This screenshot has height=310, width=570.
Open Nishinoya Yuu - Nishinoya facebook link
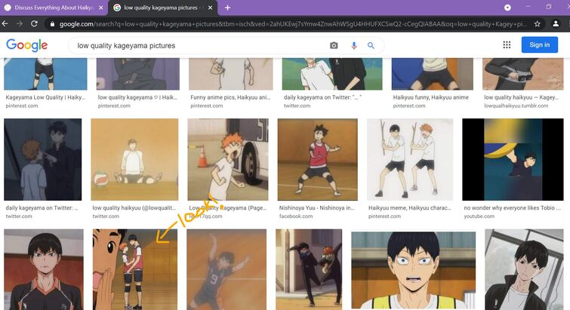click(316, 207)
